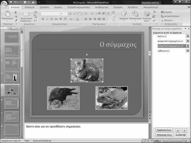
Task: Start slide show from status bar icon
Action: (x=151, y=141)
